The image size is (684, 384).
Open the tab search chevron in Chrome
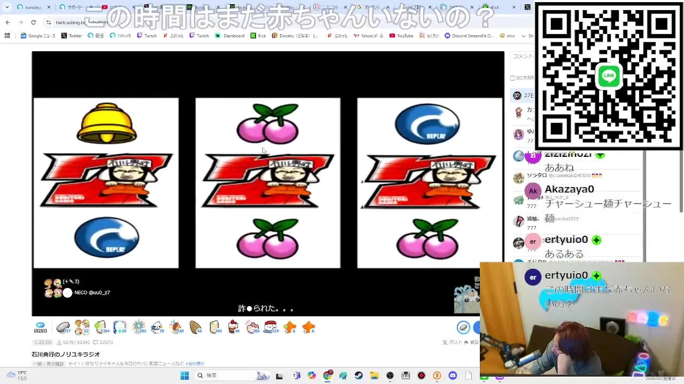tap(7, 7)
